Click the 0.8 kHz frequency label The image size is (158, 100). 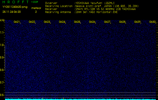pyautogui.click(x=2, y=70)
